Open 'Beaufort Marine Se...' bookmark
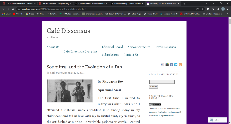Image resolution: width=231 pixels, height=124 pixels. point(116,14)
